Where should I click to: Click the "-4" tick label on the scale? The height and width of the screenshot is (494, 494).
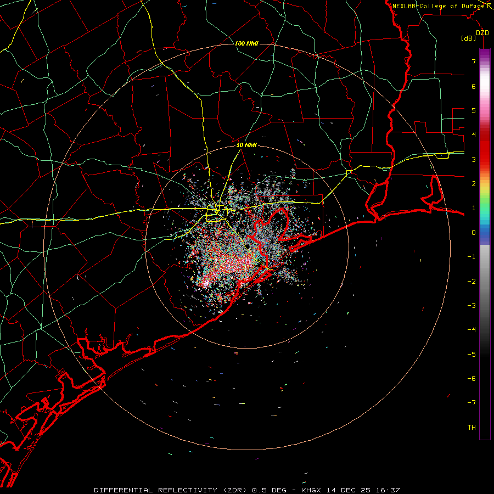pyautogui.click(x=471, y=330)
